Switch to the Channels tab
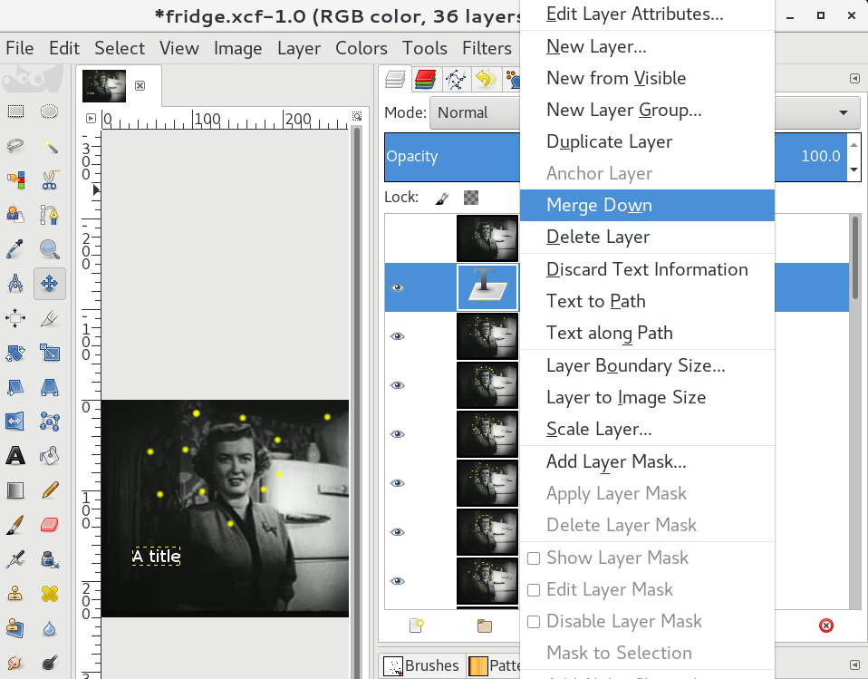This screenshot has height=679, width=868. coord(425,80)
